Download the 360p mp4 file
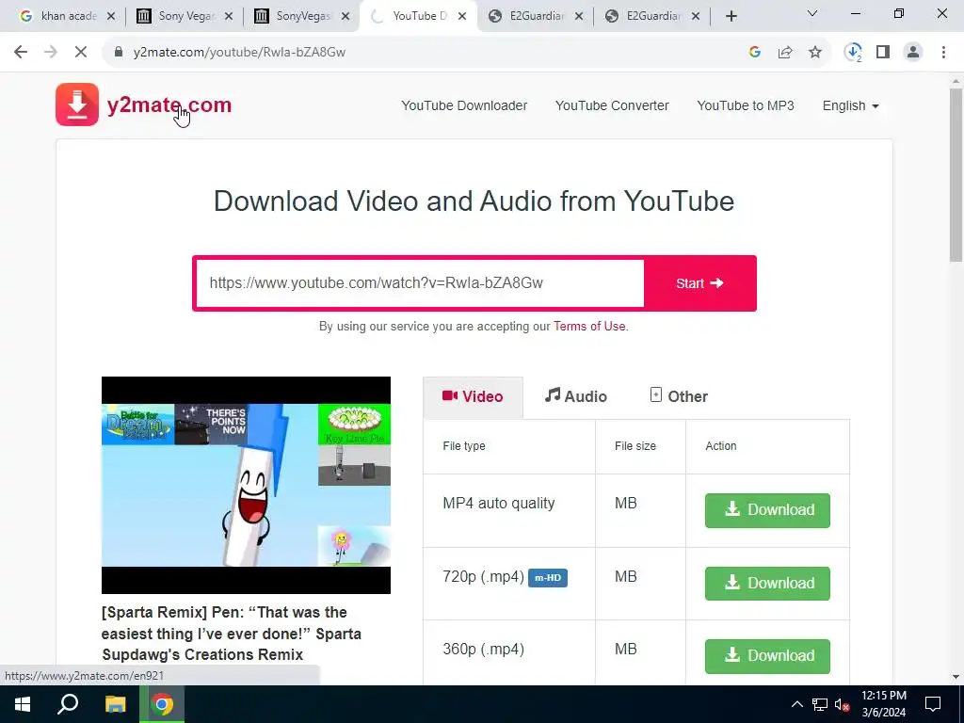The image size is (964, 723). pyautogui.click(x=767, y=656)
